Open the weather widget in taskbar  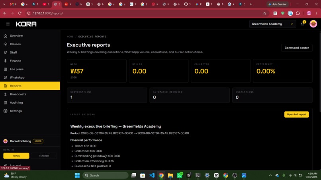click(16, 175)
